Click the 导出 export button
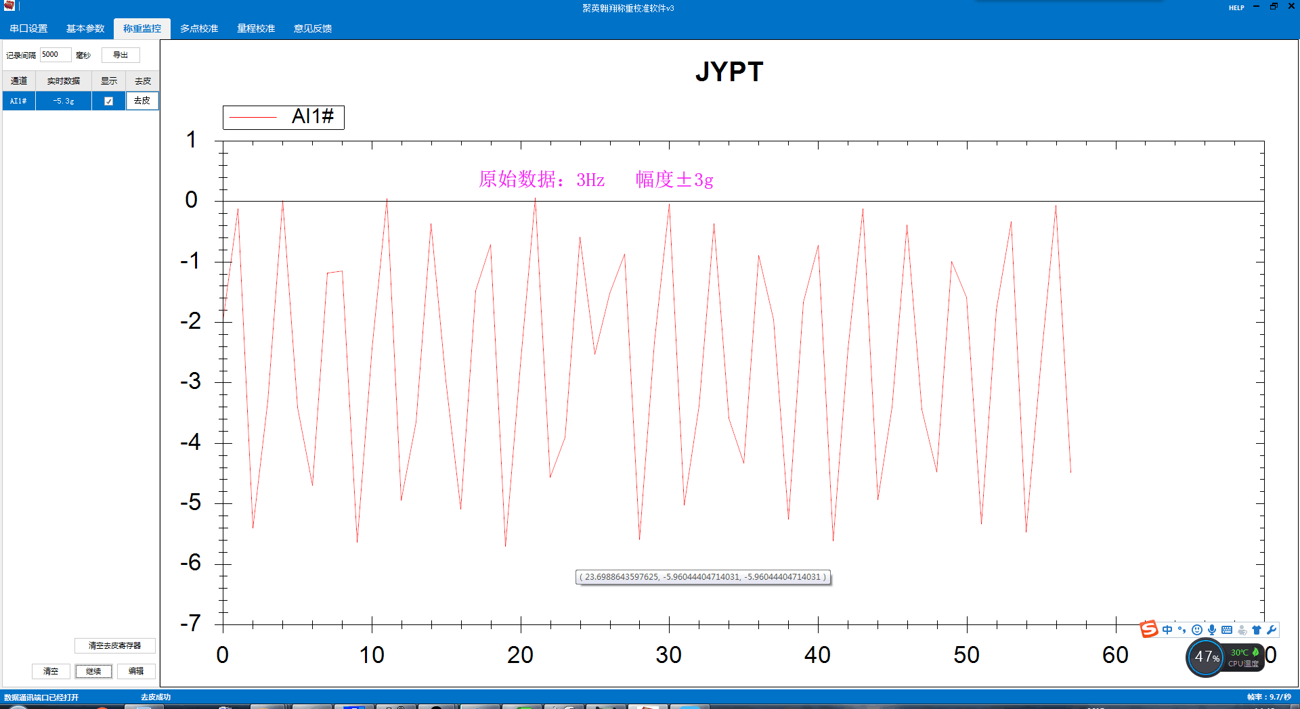This screenshot has height=709, width=1300. coord(121,55)
